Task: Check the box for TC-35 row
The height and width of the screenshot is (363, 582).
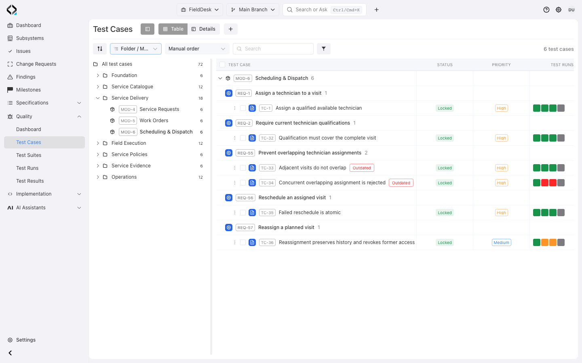Action: coord(243,213)
